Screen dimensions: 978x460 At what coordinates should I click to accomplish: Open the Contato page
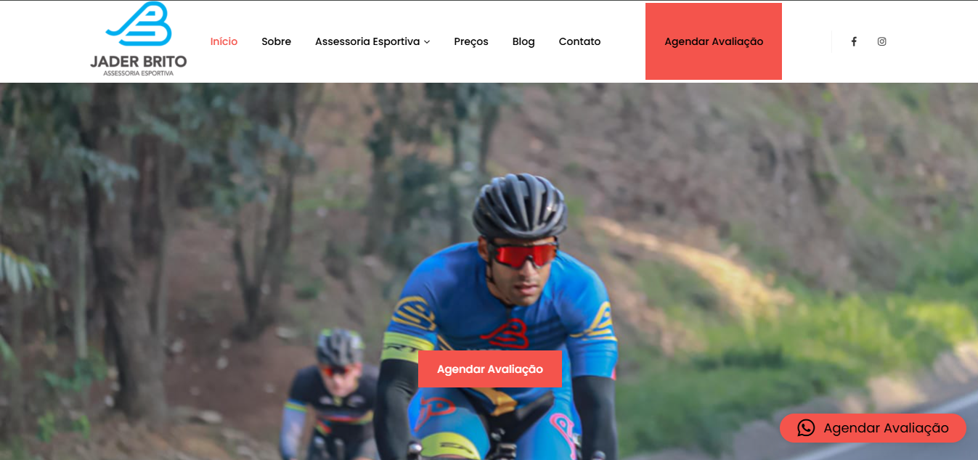tap(579, 41)
